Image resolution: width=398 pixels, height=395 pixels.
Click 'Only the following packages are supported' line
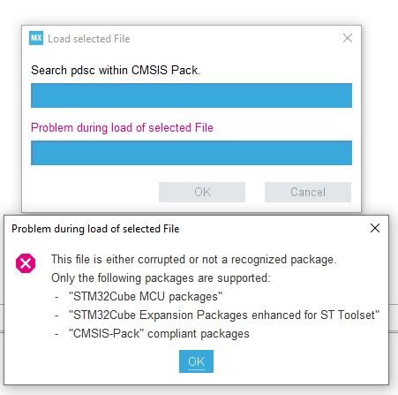[x=161, y=277]
